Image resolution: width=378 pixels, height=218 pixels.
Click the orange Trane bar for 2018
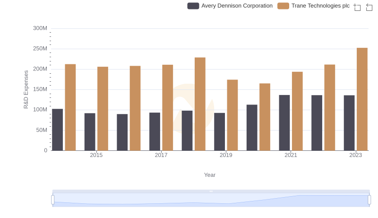click(200, 104)
